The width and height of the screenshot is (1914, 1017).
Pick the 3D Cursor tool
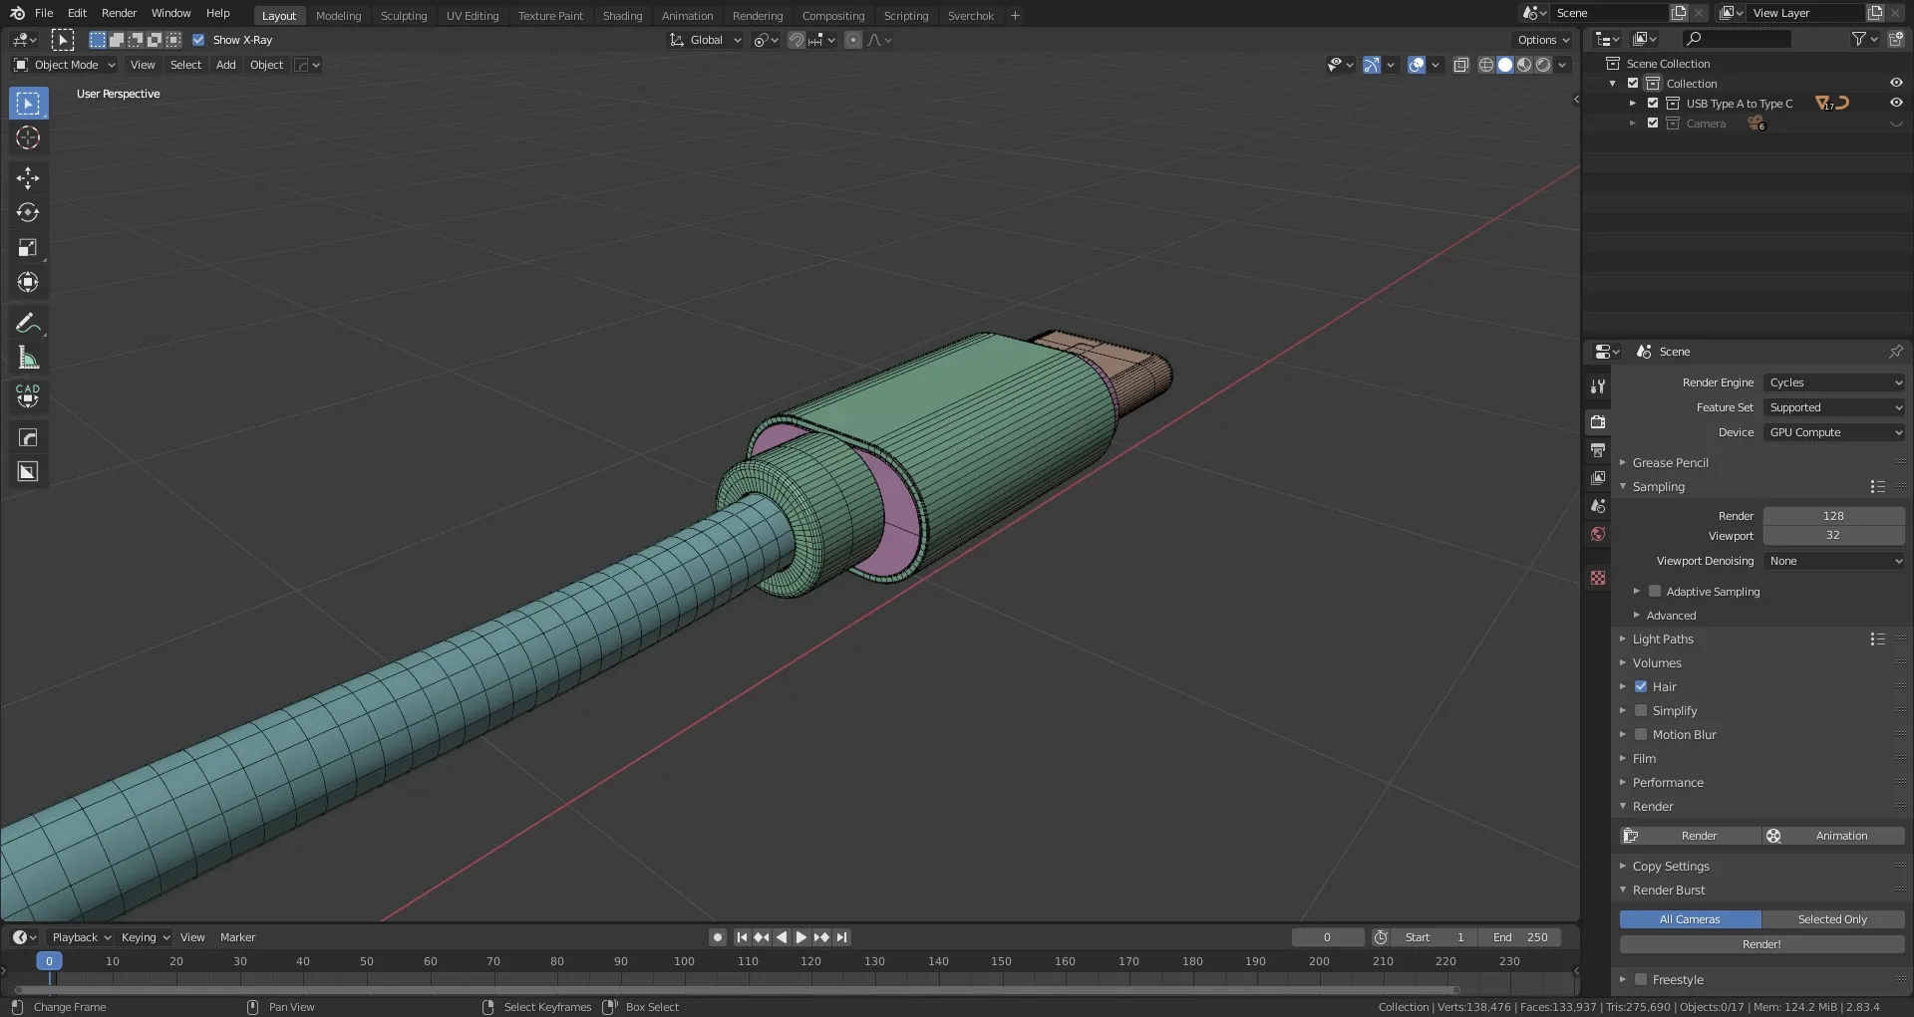[28, 138]
